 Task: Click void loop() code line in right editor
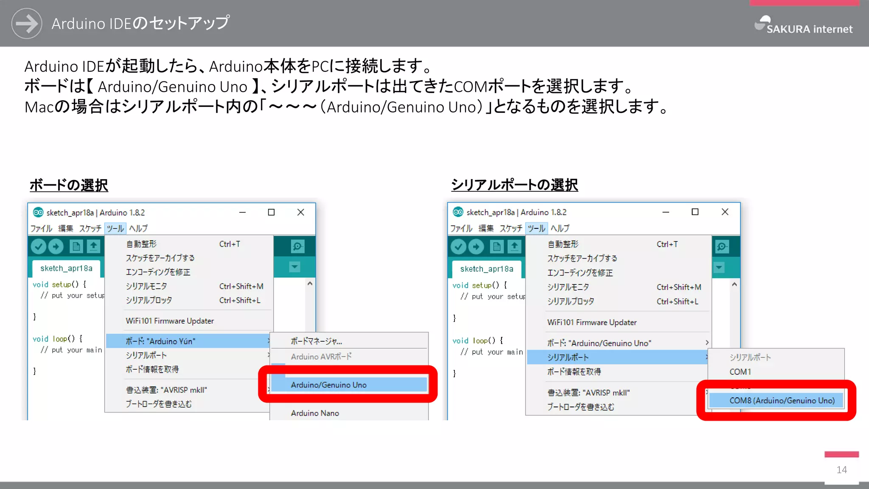click(x=478, y=340)
